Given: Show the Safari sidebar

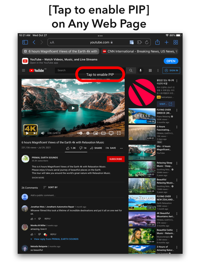Looking at the screenshot, I should coord(25,42).
